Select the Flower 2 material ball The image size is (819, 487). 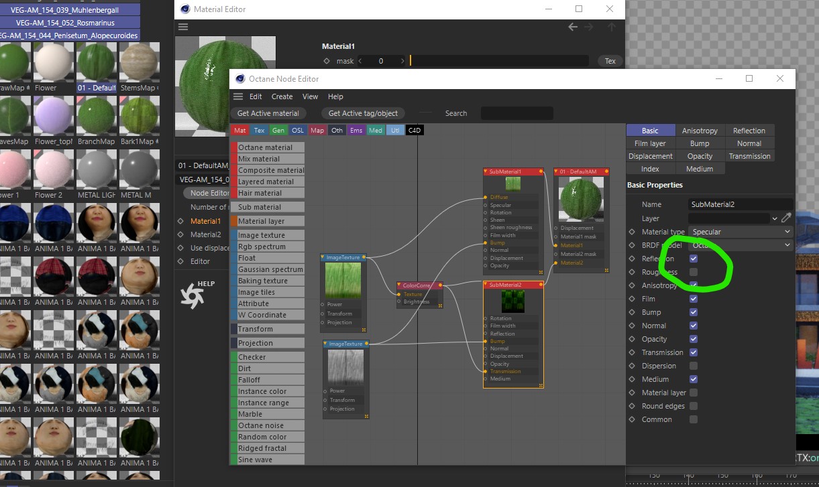pos(54,170)
